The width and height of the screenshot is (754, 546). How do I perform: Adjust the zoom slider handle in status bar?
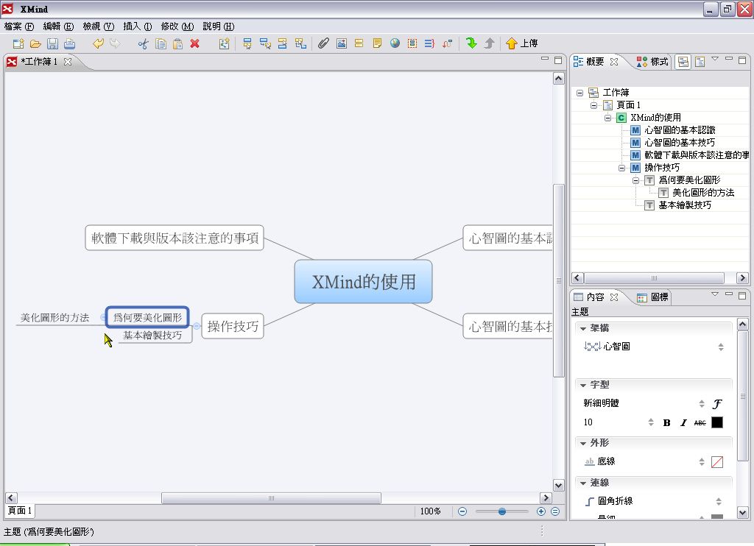(502, 511)
